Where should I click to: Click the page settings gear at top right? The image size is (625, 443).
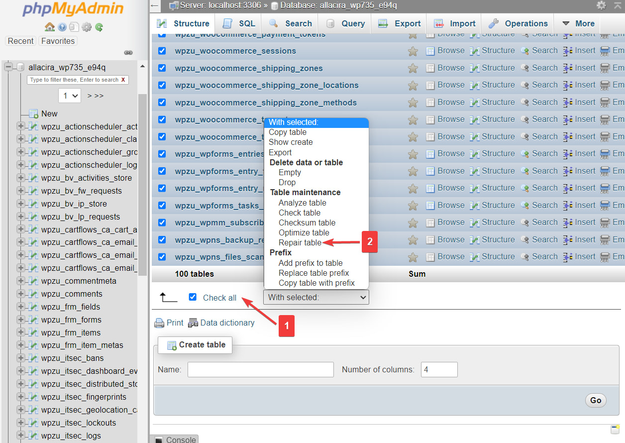pos(602,5)
